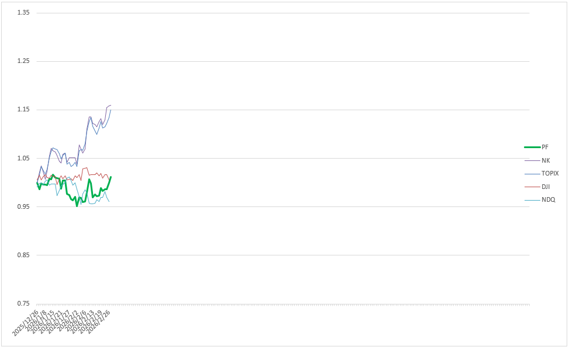Click the 2025/12/26 date axis label
This screenshot has width=569, height=347.
(x=25, y=323)
